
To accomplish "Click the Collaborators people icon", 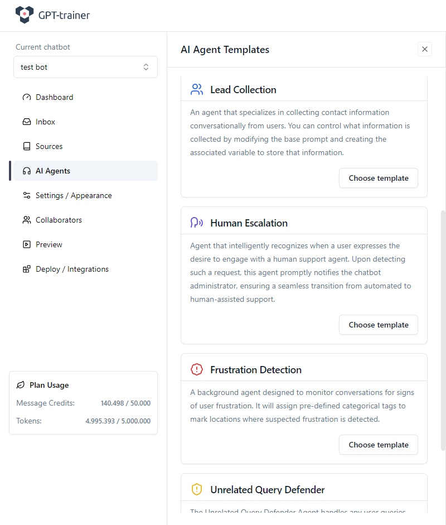I will click(x=27, y=220).
